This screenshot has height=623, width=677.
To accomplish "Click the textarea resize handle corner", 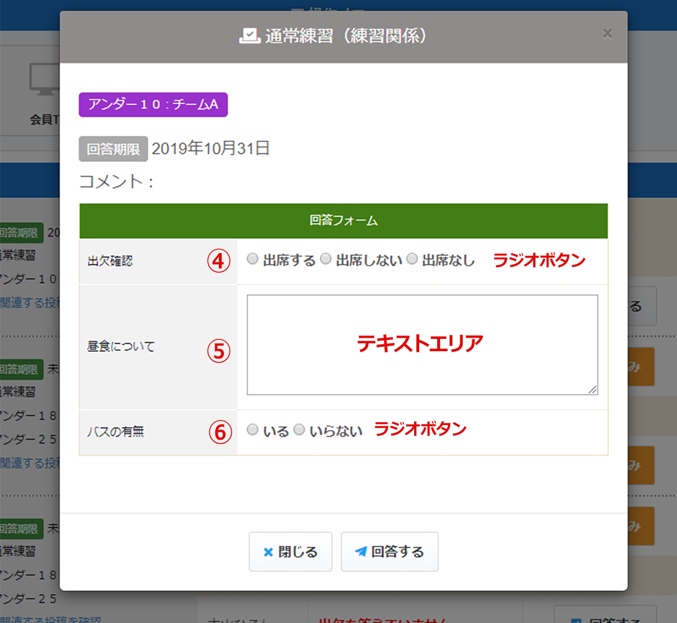I will coord(592,390).
